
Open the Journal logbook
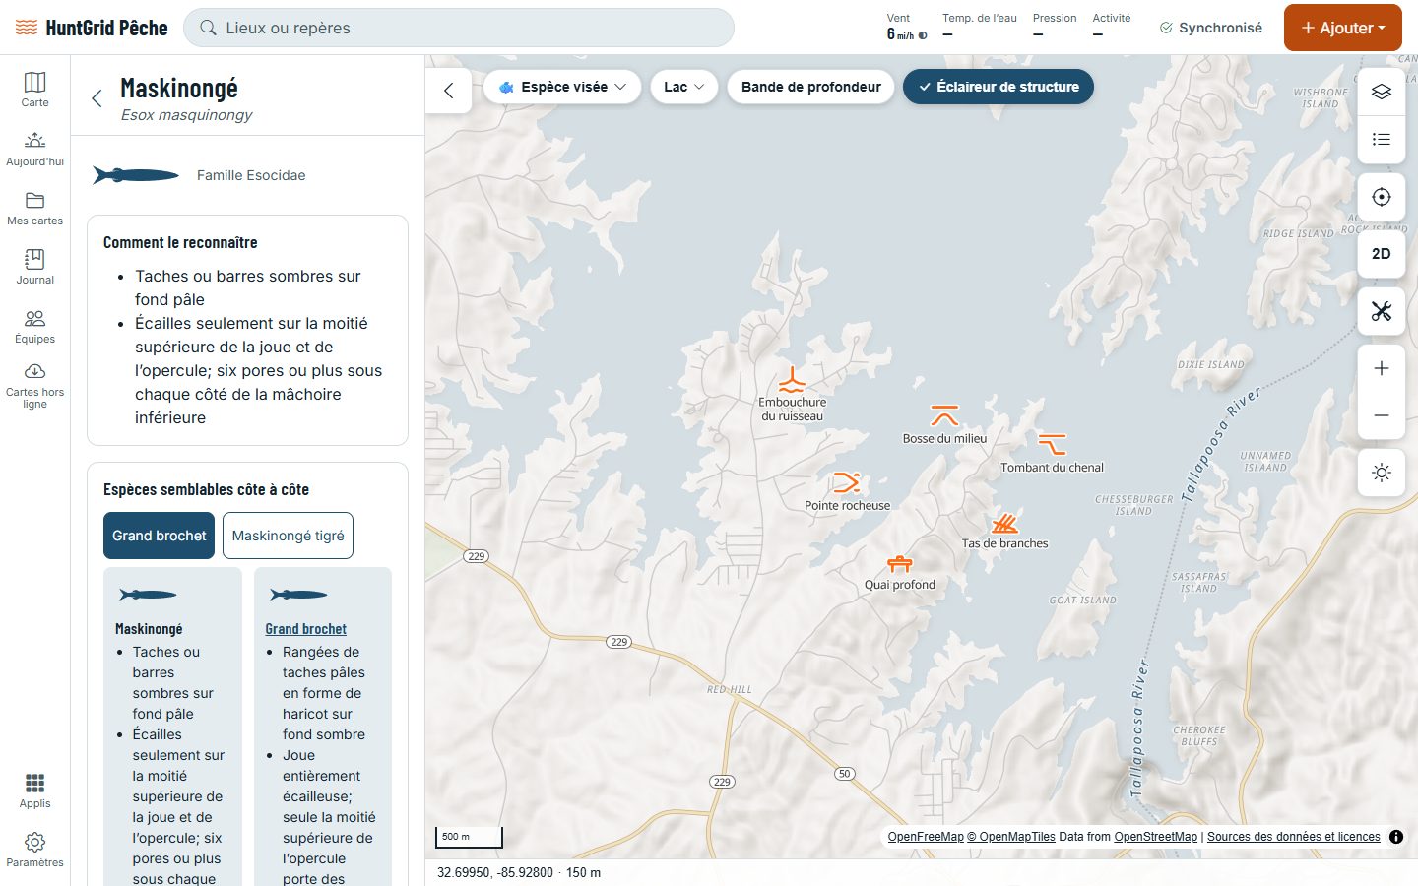click(34, 266)
